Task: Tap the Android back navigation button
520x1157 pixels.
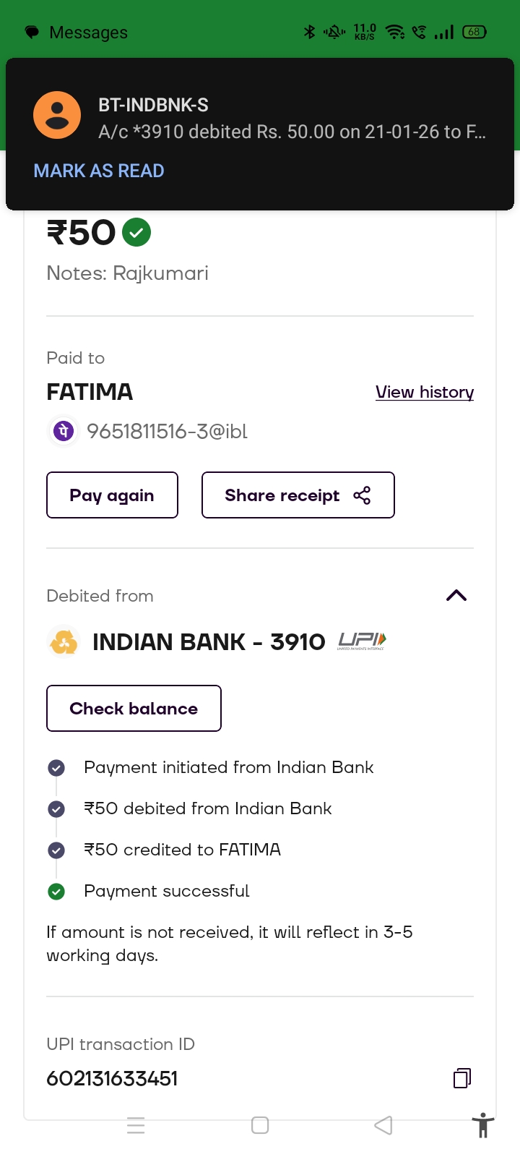Action: click(x=383, y=1125)
